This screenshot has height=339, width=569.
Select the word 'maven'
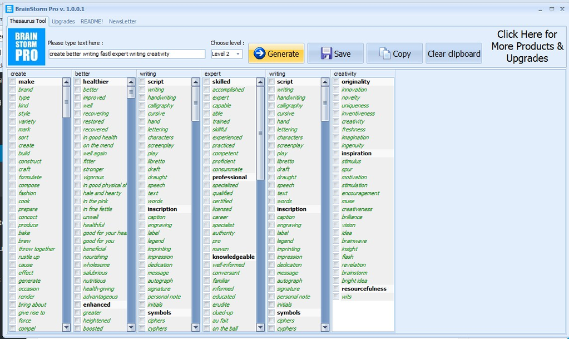coord(220,249)
